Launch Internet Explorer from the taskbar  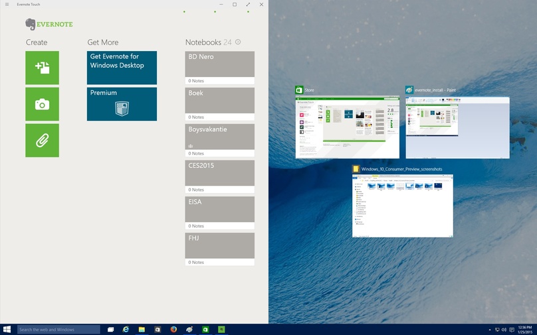tap(126, 330)
